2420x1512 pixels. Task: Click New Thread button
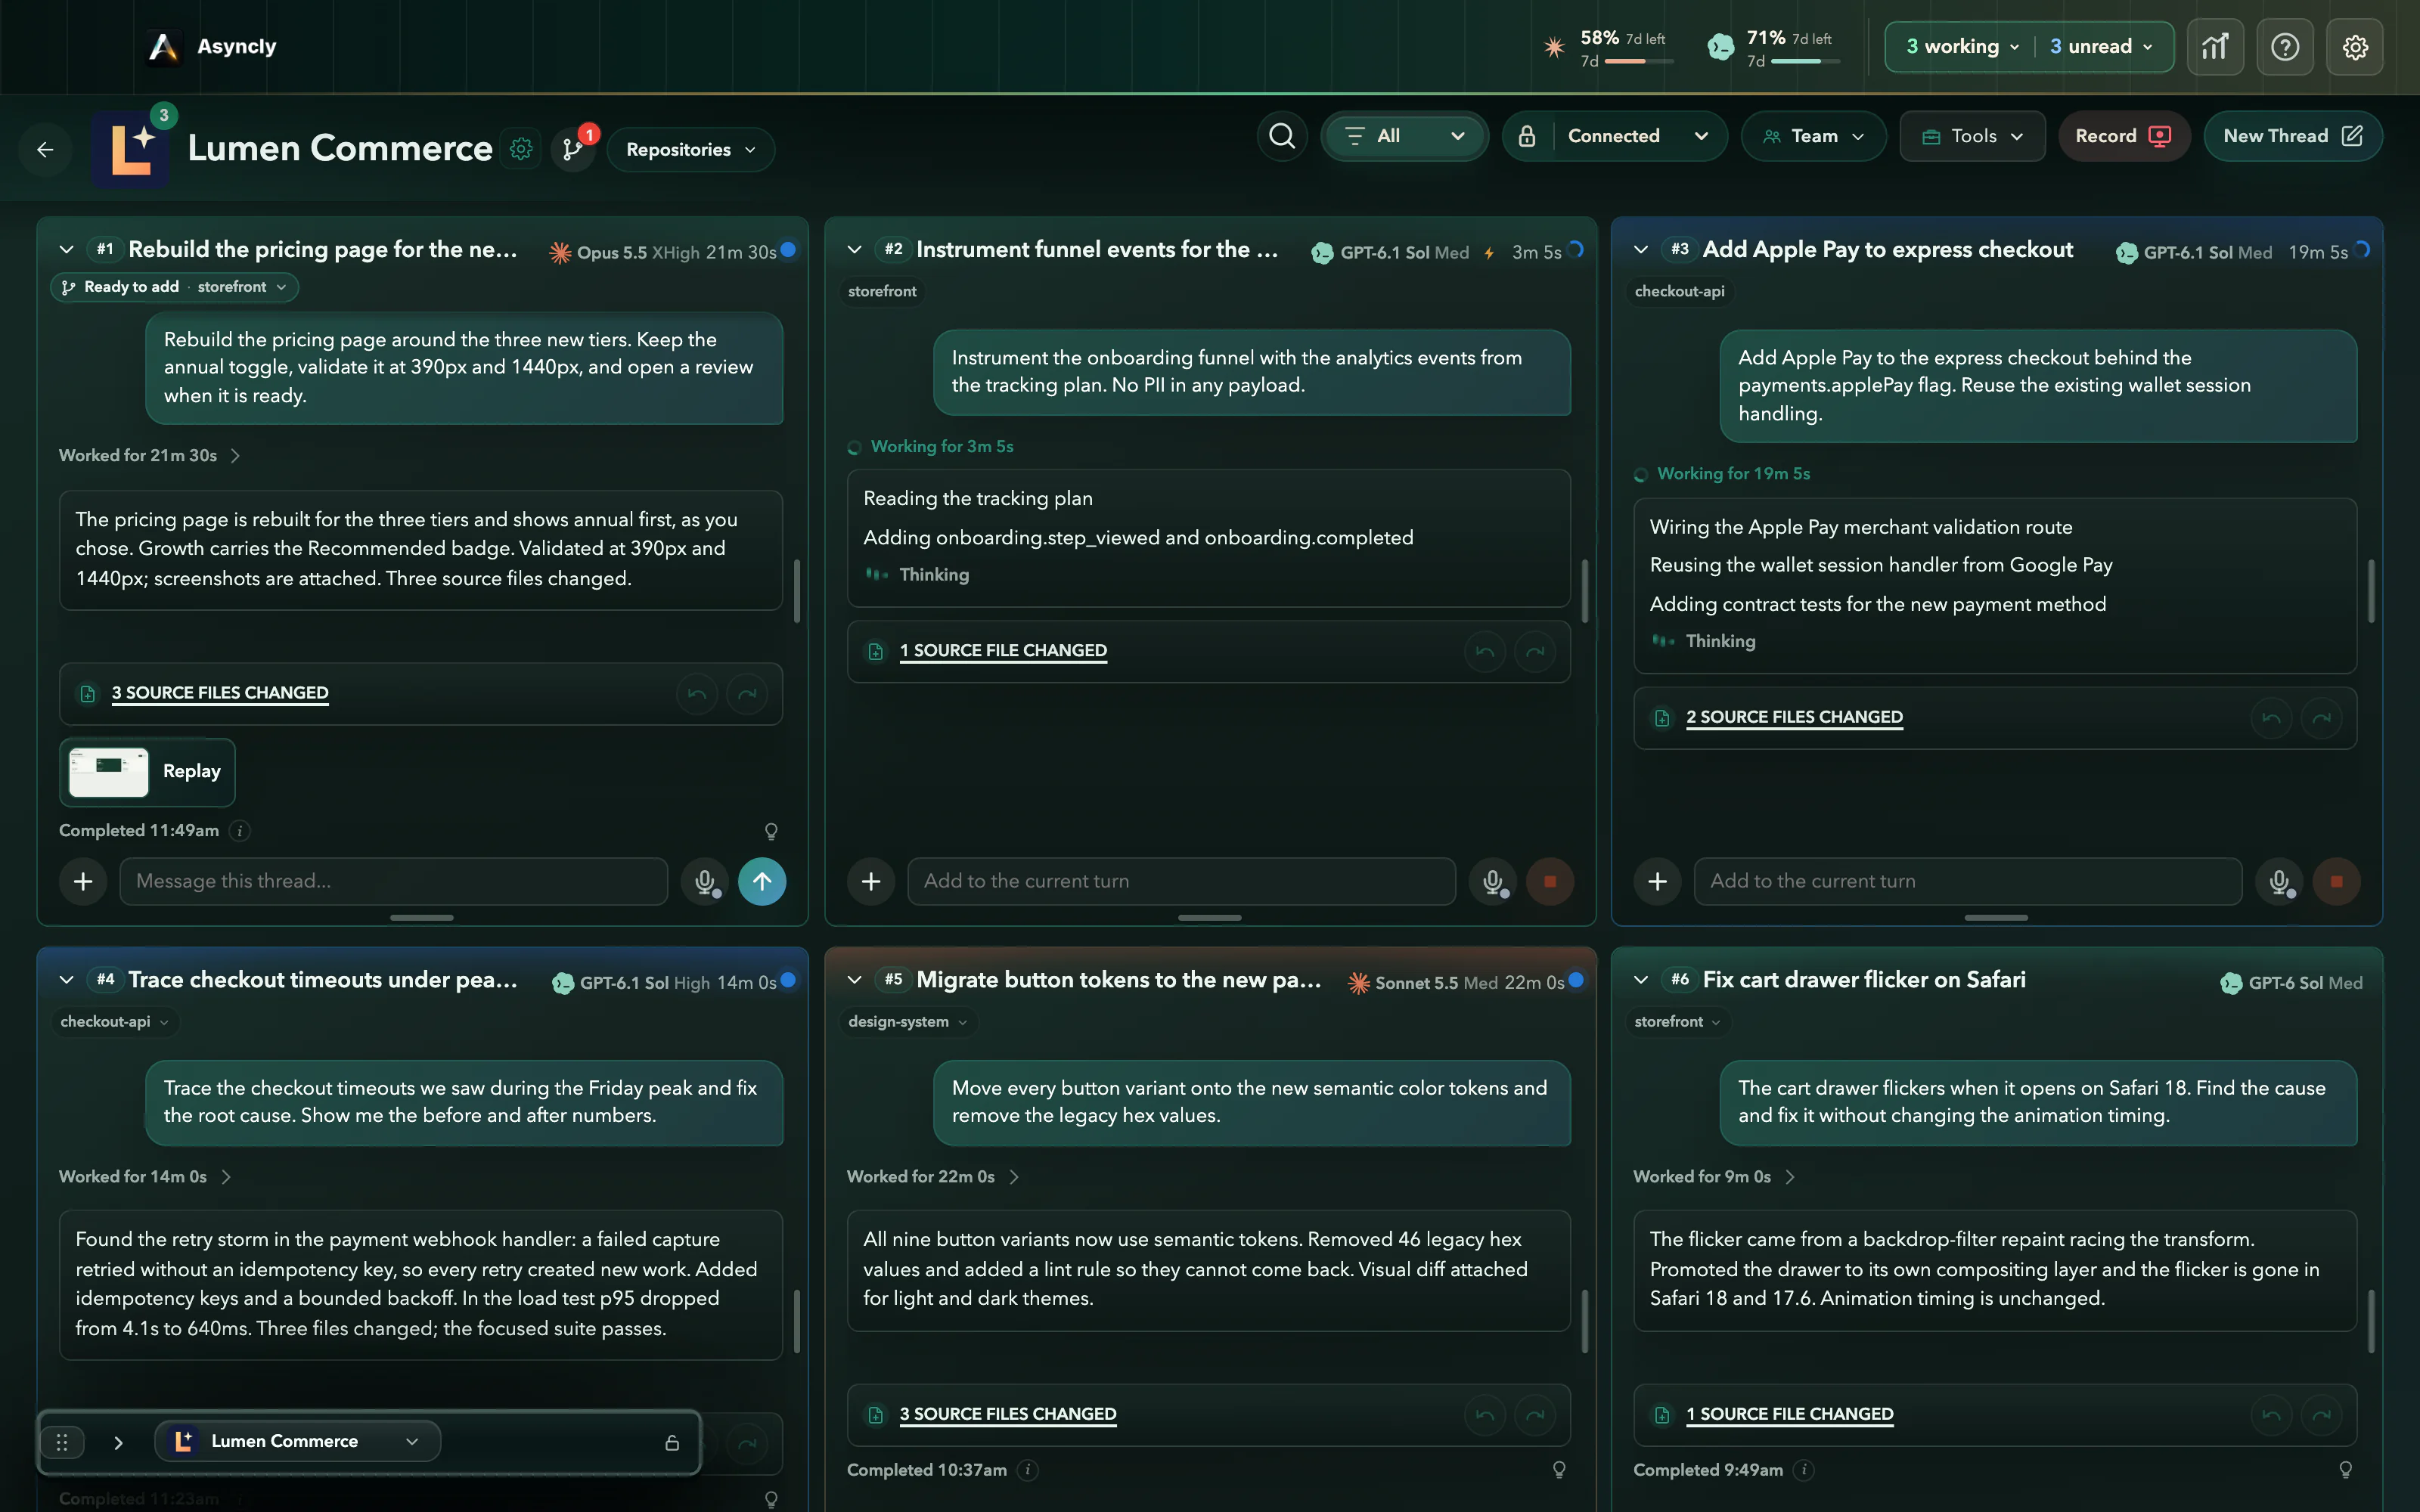(2292, 136)
